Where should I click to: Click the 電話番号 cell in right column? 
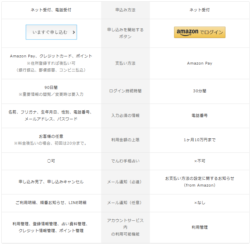(200, 115)
